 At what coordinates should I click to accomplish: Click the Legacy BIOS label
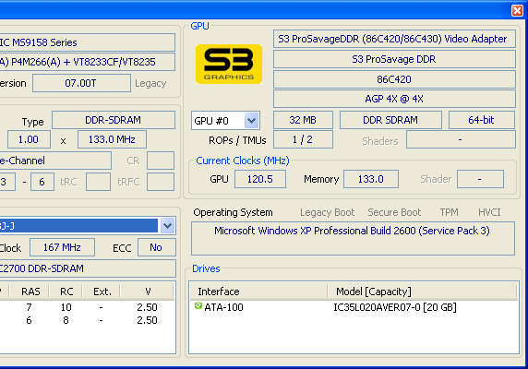click(x=150, y=83)
